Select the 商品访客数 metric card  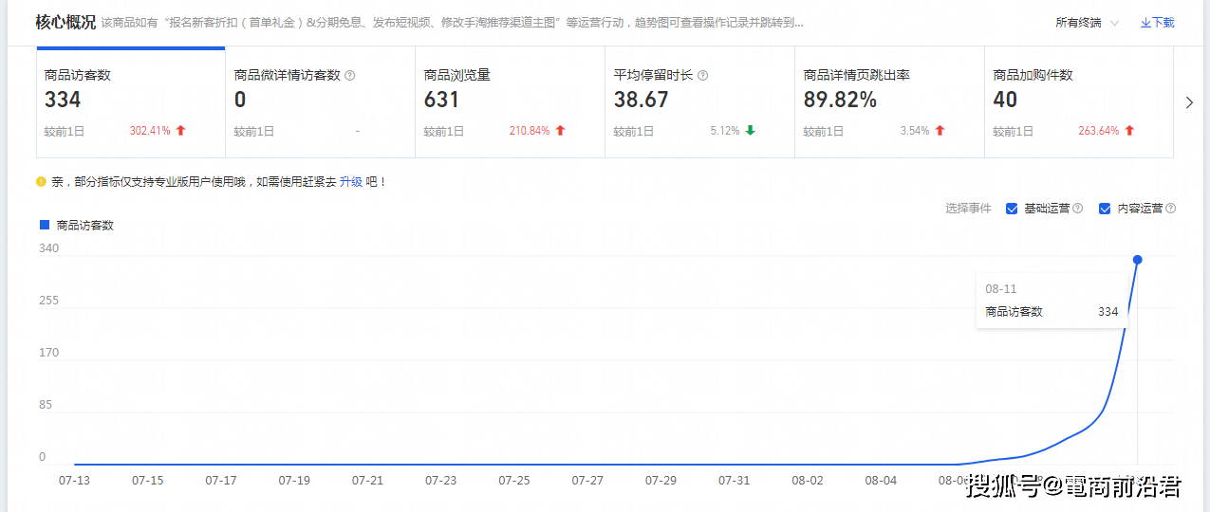point(130,102)
